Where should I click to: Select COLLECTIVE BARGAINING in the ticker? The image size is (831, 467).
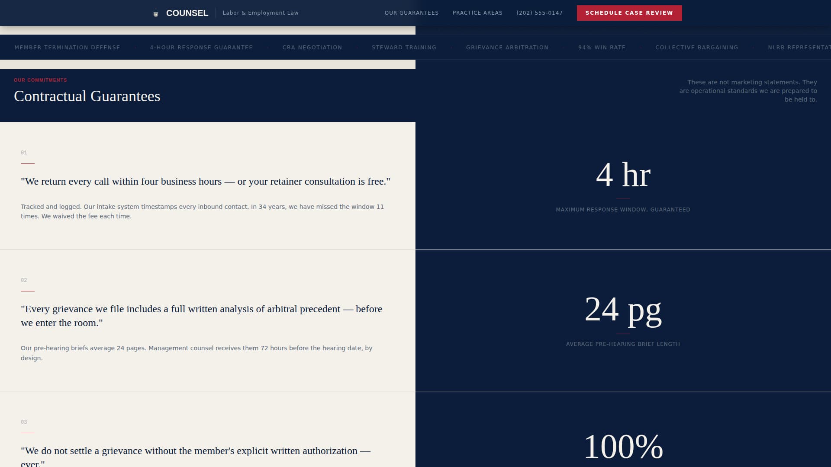[697, 48]
